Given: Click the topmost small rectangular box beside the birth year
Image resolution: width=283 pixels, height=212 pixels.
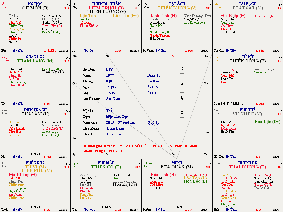Looking at the screenshot, I should click(x=182, y=68).
